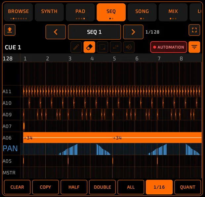Open the SONG tab
This screenshot has height=197, width=205.
(x=142, y=12)
